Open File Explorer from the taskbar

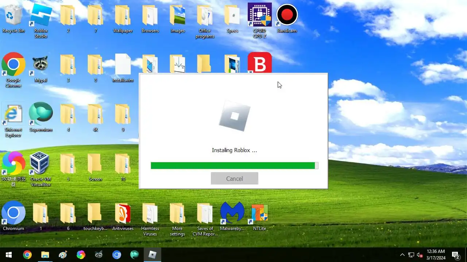(45, 255)
